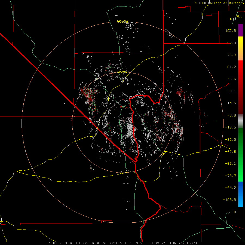245x245 pixels.
Task: Click the 'TH' label on the legend
Action: pyautogui.click(x=234, y=212)
